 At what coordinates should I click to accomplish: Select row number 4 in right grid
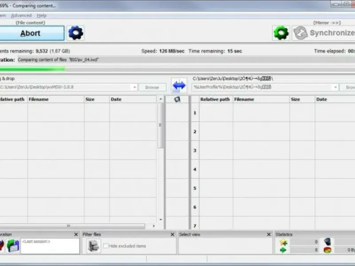click(195, 169)
